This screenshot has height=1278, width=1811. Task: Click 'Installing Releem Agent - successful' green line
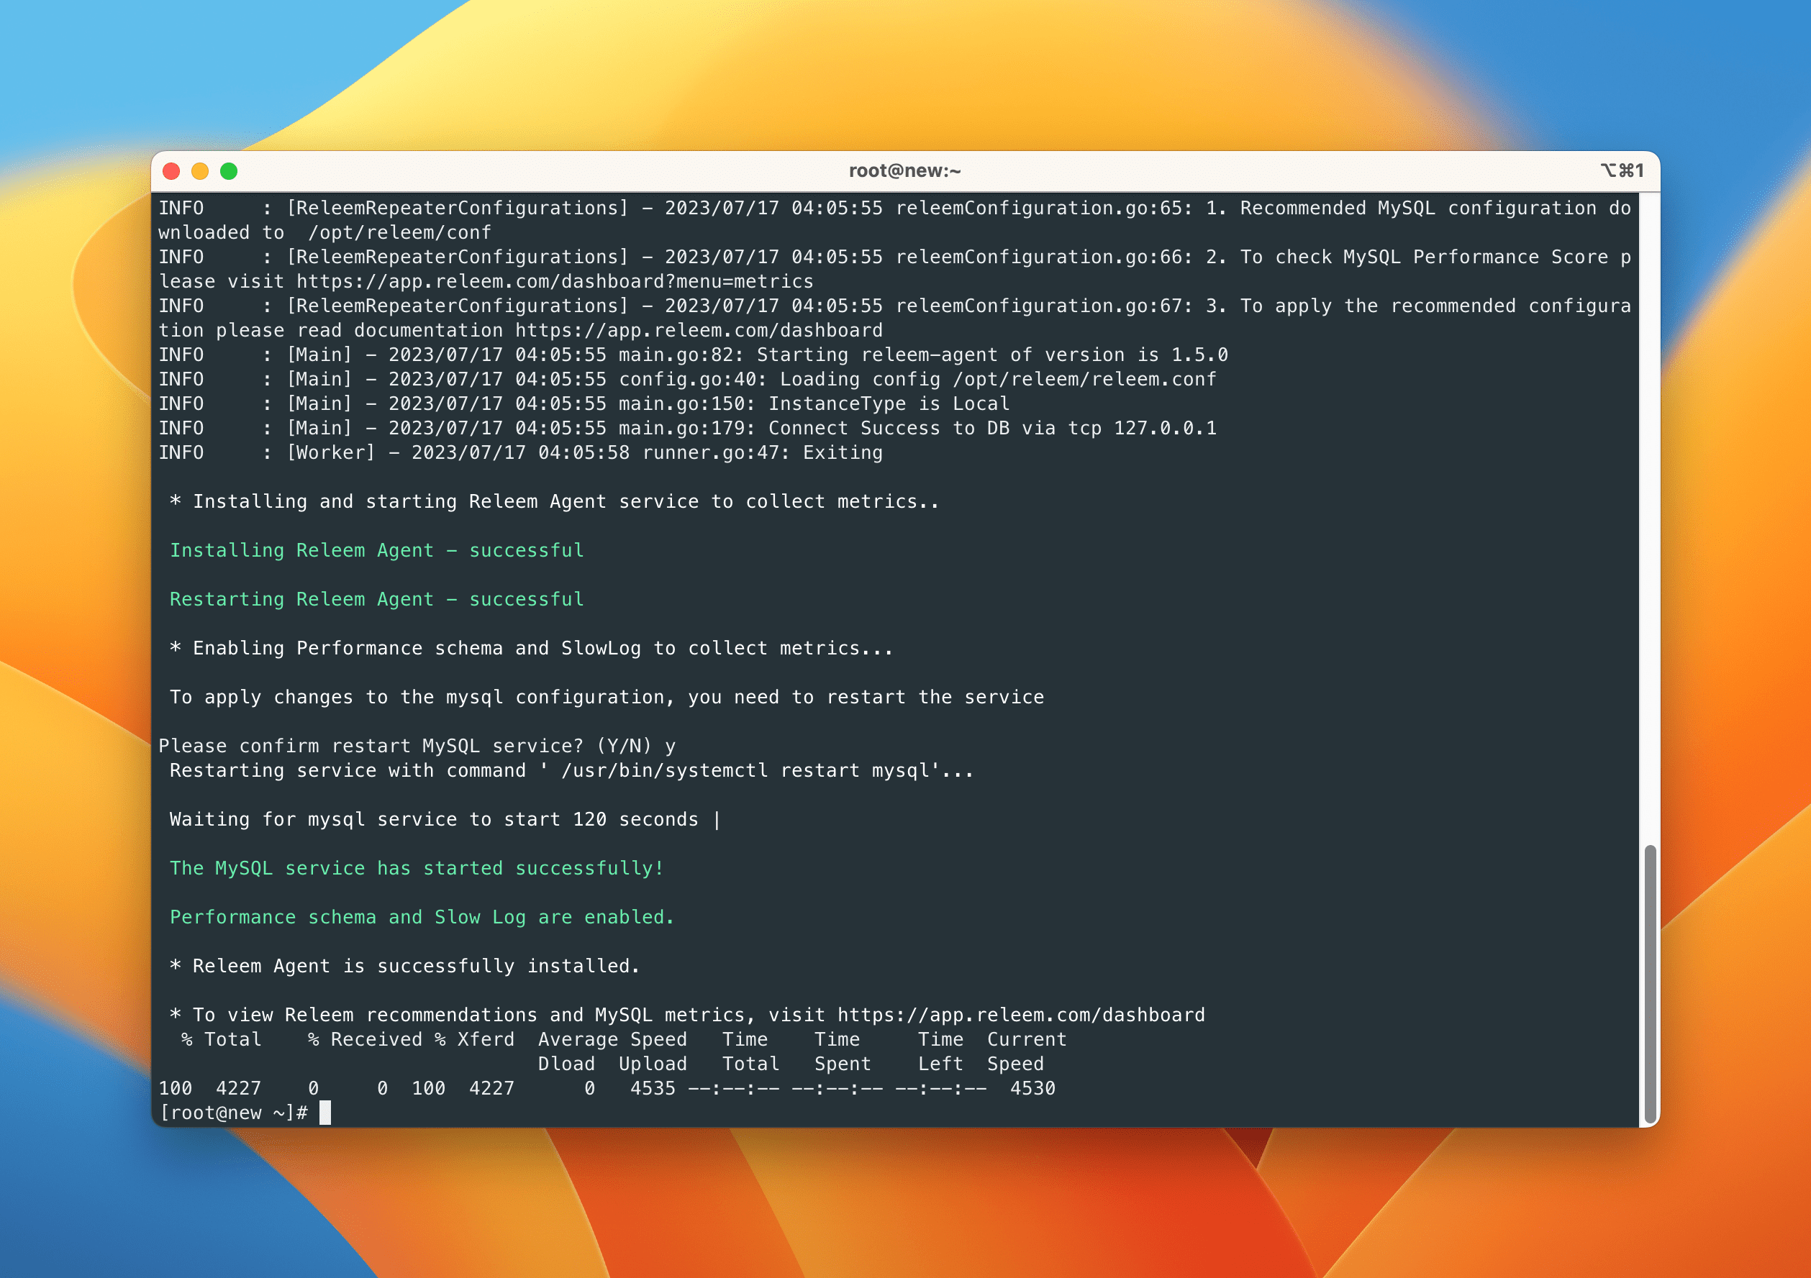377,550
